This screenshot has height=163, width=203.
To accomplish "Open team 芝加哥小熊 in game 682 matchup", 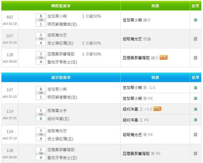I will [57, 16].
